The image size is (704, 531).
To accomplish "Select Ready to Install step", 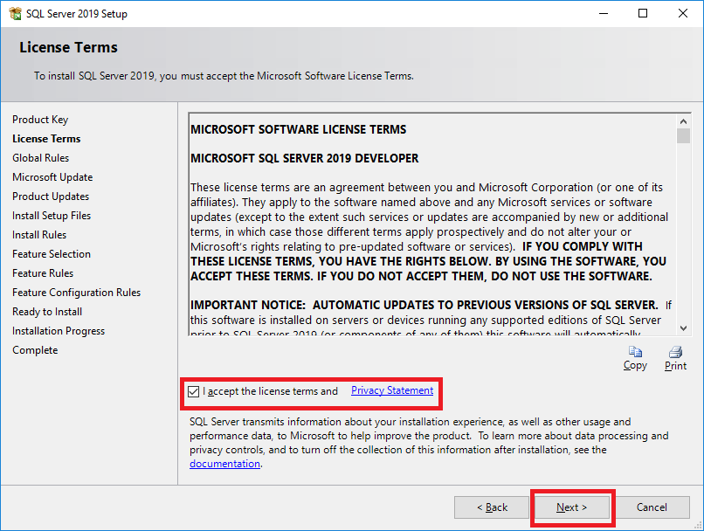I will click(x=47, y=312).
